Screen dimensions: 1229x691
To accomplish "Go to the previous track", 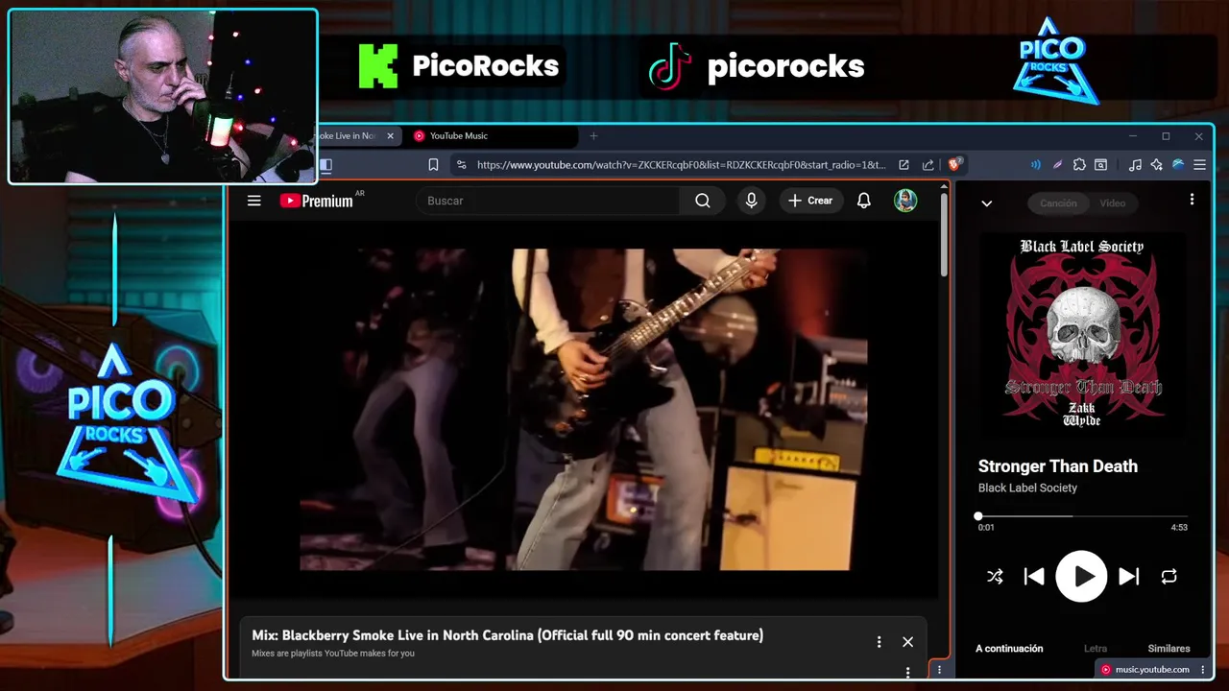I will coord(1034,577).
